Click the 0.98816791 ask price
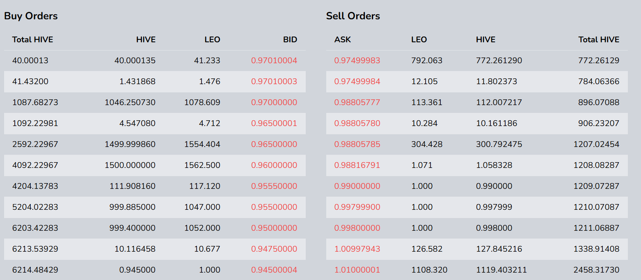 pyautogui.click(x=357, y=165)
